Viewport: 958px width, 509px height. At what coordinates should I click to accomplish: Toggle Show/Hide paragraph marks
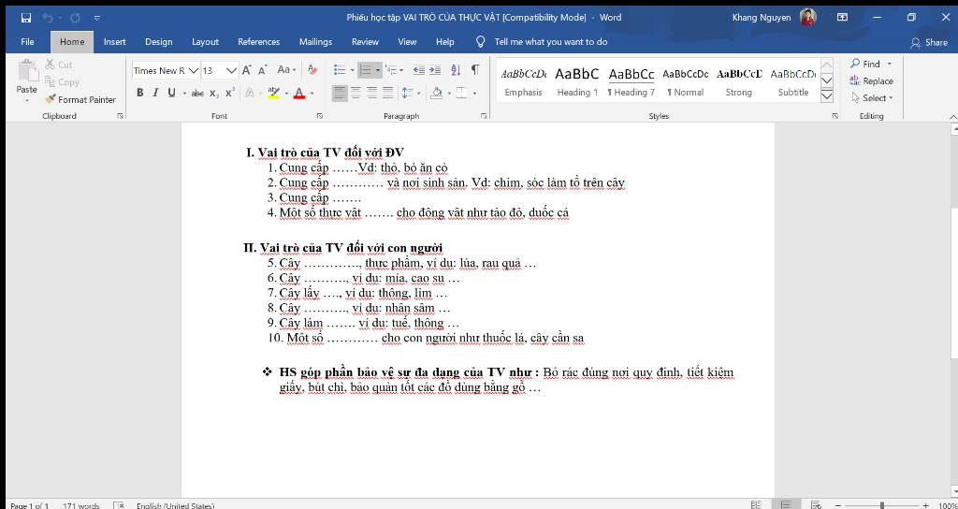coord(475,70)
